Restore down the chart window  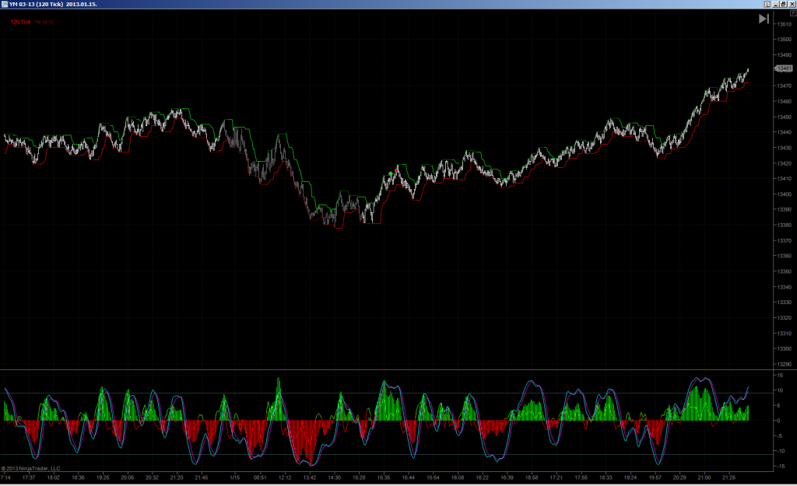point(783,4)
